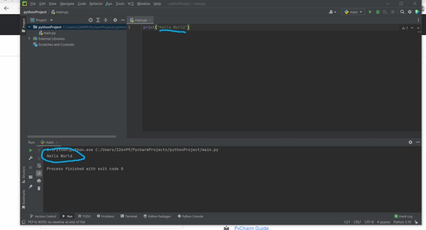
Task: Open the Refactor menu
Action: click(96, 3)
